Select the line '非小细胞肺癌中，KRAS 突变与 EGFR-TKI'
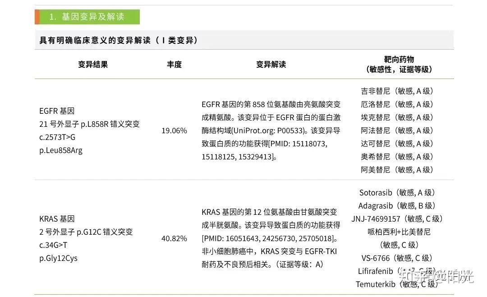The width and height of the screenshot is (487, 297). point(269,251)
